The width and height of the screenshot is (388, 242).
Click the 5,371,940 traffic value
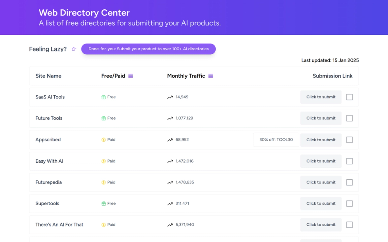click(185, 225)
